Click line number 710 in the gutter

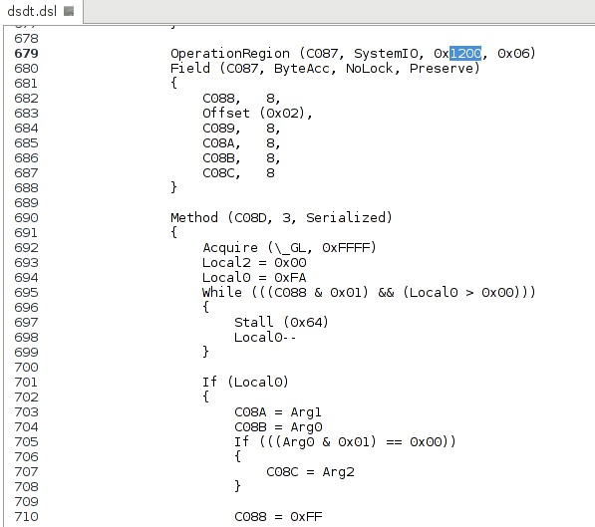(x=26, y=517)
